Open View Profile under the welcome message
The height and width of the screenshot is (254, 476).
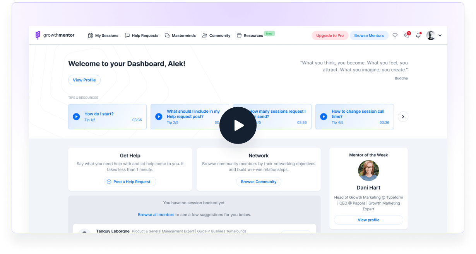click(84, 80)
